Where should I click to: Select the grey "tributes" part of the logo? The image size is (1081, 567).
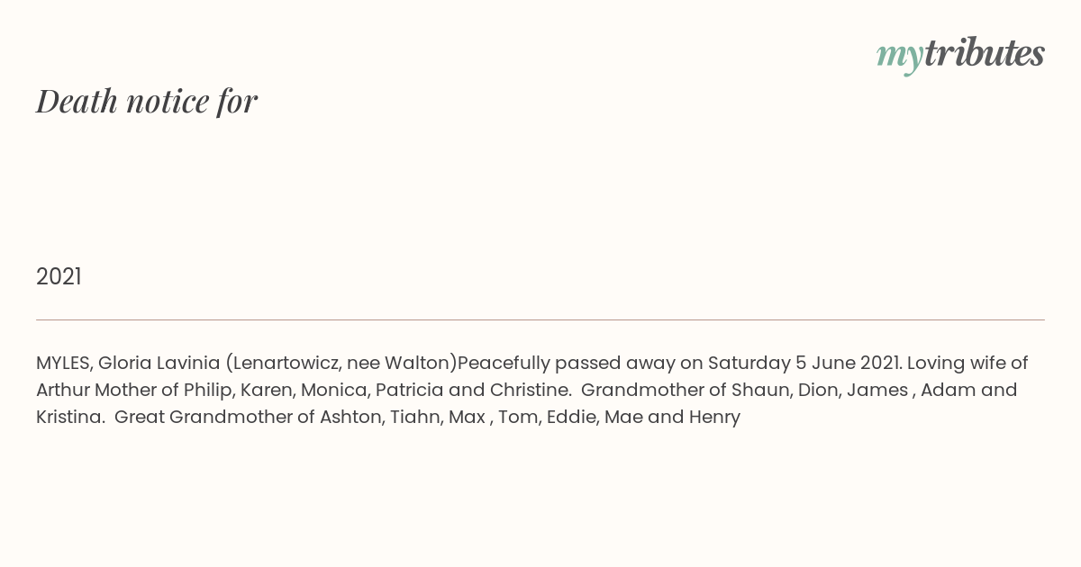tap(985, 54)
